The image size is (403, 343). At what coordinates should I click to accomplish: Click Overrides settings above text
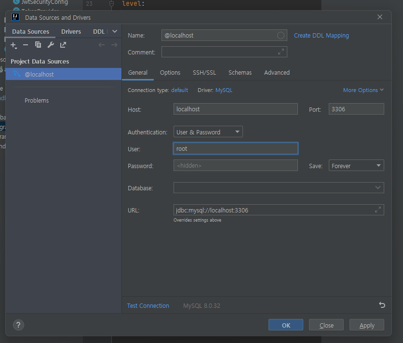197,220
